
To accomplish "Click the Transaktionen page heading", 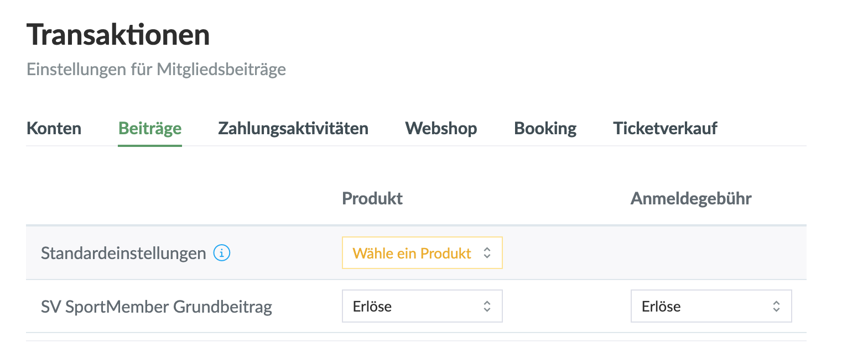I will [118, 35].
